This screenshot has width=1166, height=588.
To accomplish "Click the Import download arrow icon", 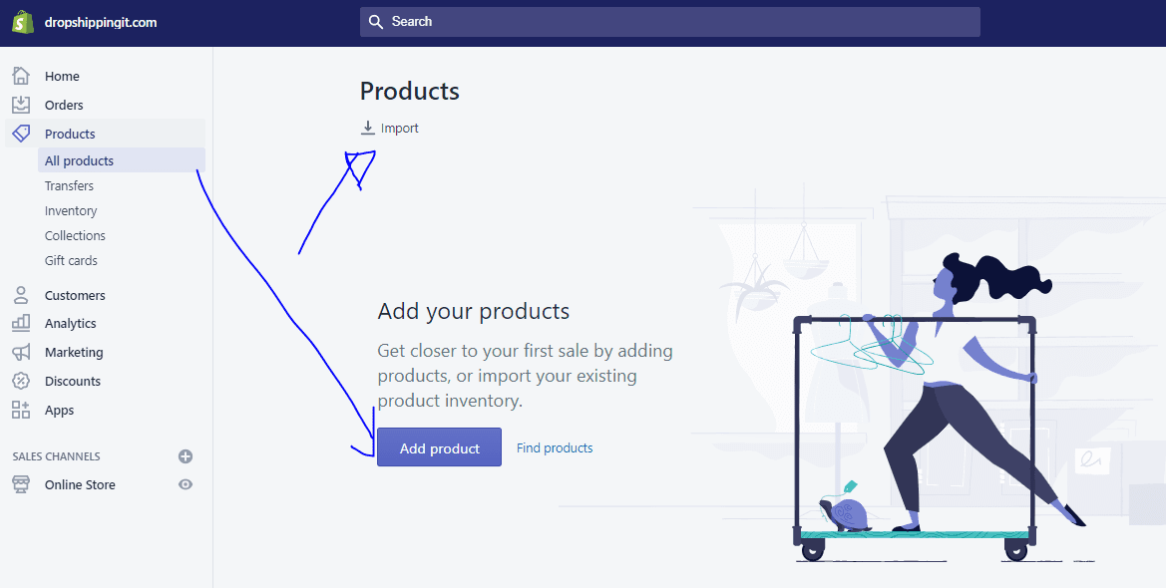I will pyautogui.click(x=367, y=128).
